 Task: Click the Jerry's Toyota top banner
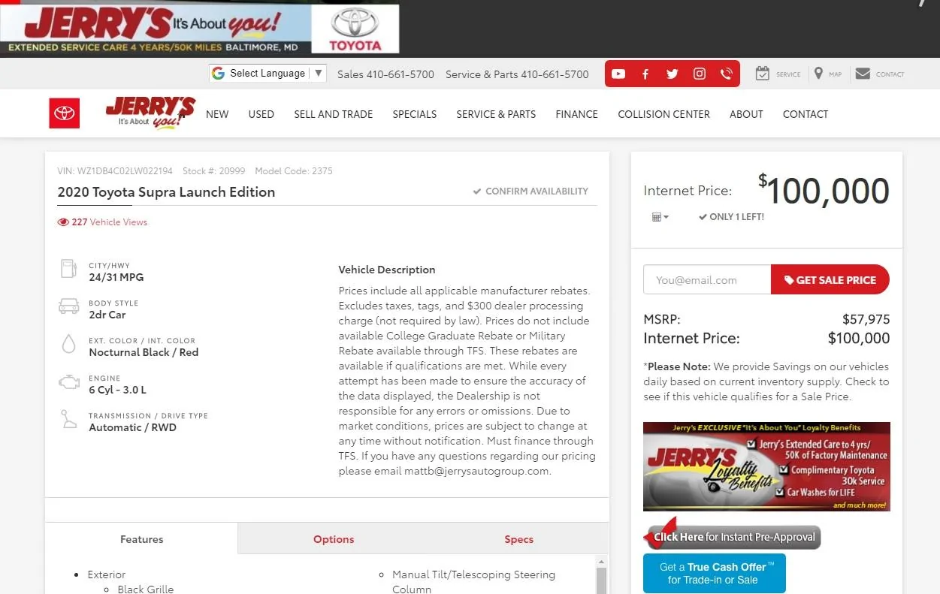199,29
